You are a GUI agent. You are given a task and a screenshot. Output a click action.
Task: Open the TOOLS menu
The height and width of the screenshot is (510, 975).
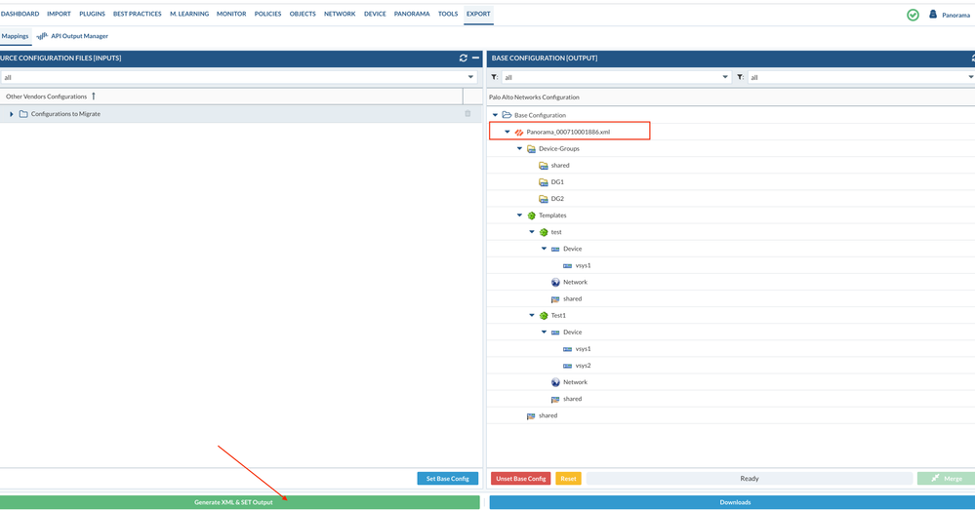click(x=448, y=14)
